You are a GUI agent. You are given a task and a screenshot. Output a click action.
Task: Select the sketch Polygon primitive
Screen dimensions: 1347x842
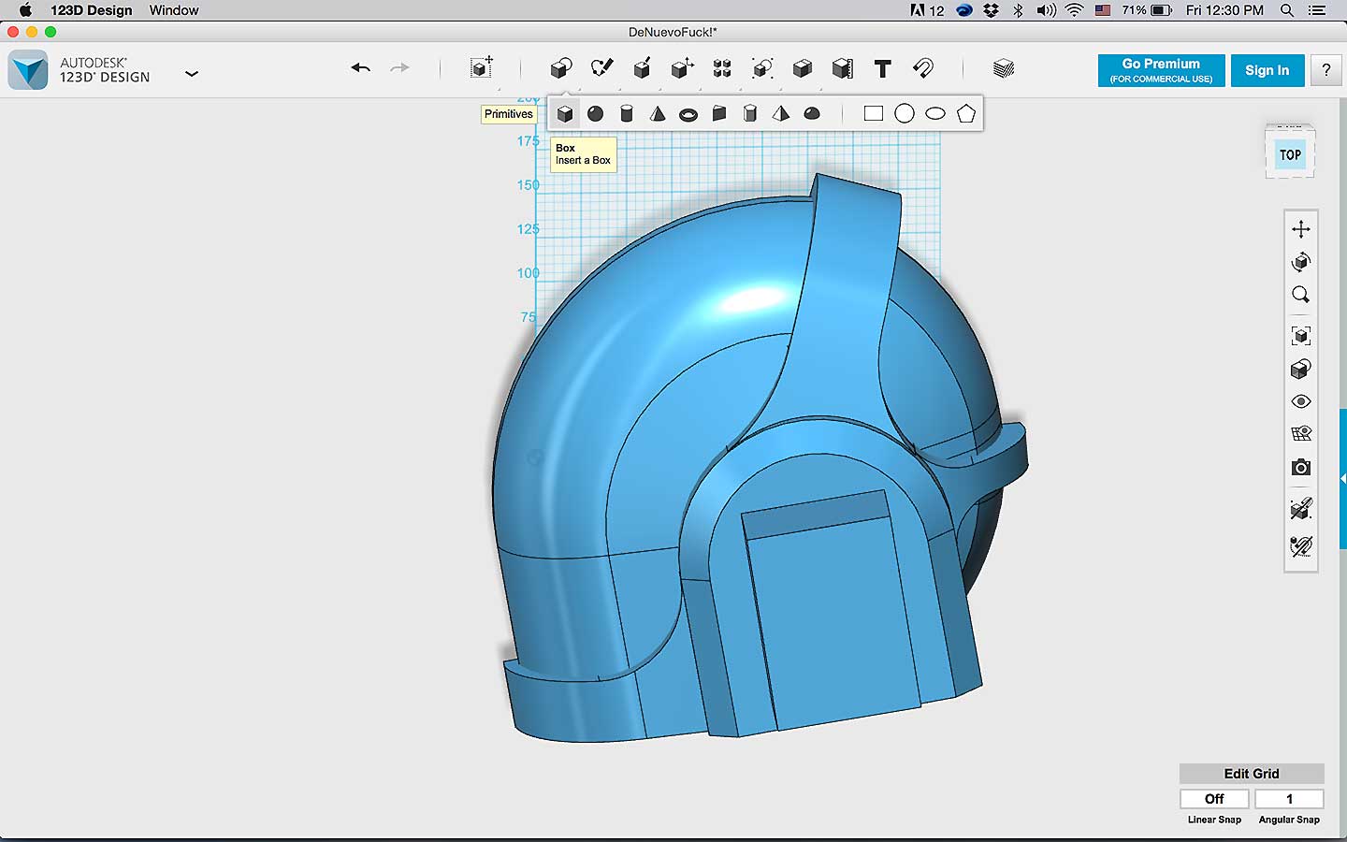966,114
